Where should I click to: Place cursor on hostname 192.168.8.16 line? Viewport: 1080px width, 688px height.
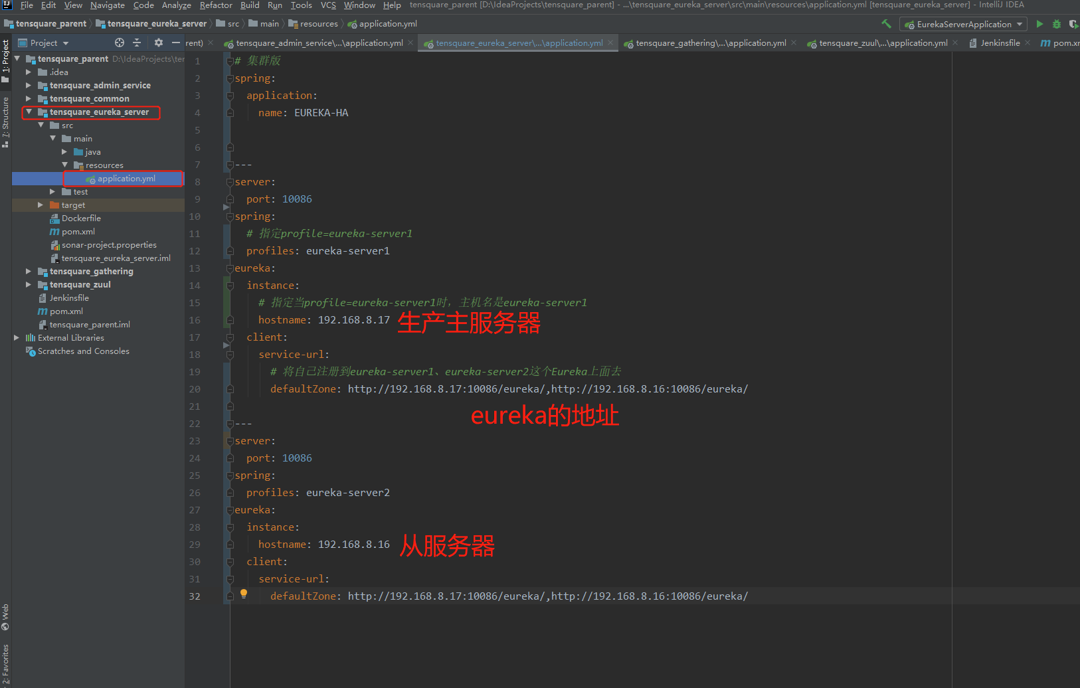(324, 545)
